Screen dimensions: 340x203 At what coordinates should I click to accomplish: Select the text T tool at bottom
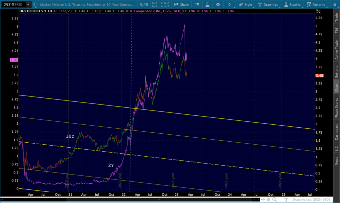pyautogui.click(x=287, y=199)
